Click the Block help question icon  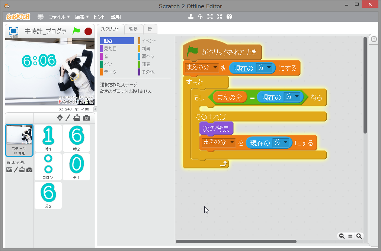pyautogui.click(x=229, y=17)
